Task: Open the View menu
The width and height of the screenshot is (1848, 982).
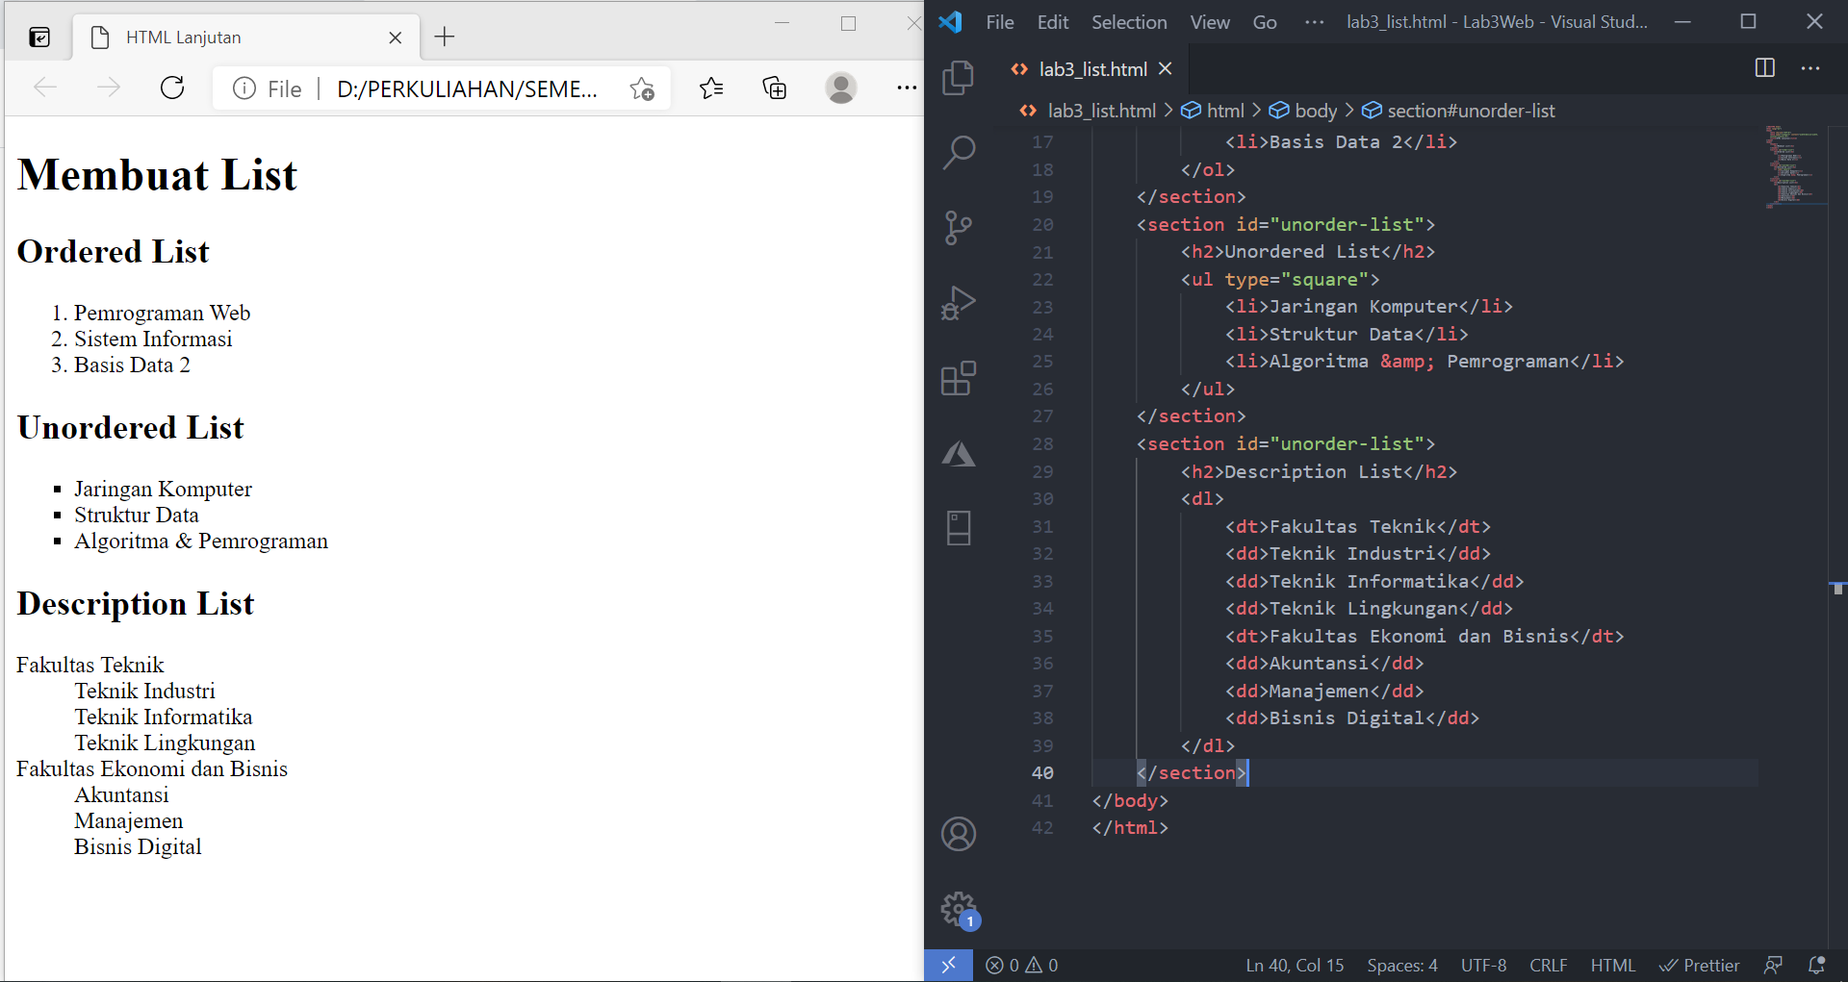Action: (1210, 22)
